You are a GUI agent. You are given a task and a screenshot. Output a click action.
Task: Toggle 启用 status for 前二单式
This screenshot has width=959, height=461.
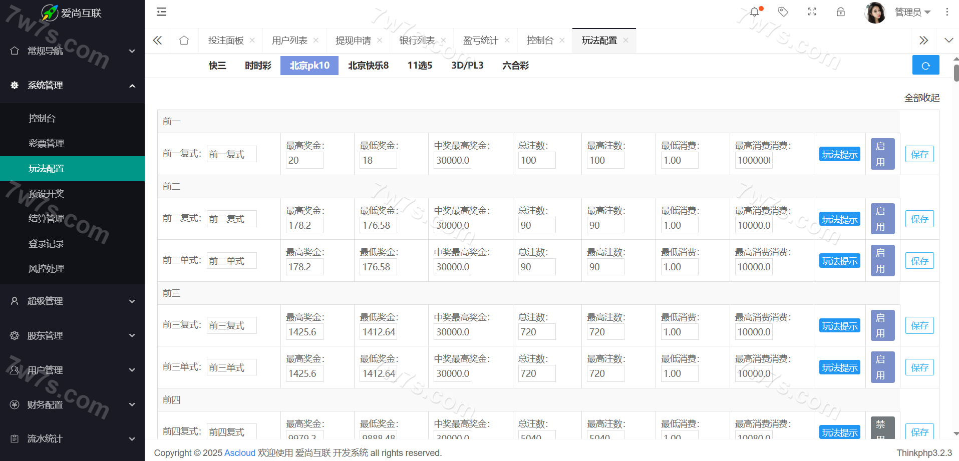click(x=882, y=261)
